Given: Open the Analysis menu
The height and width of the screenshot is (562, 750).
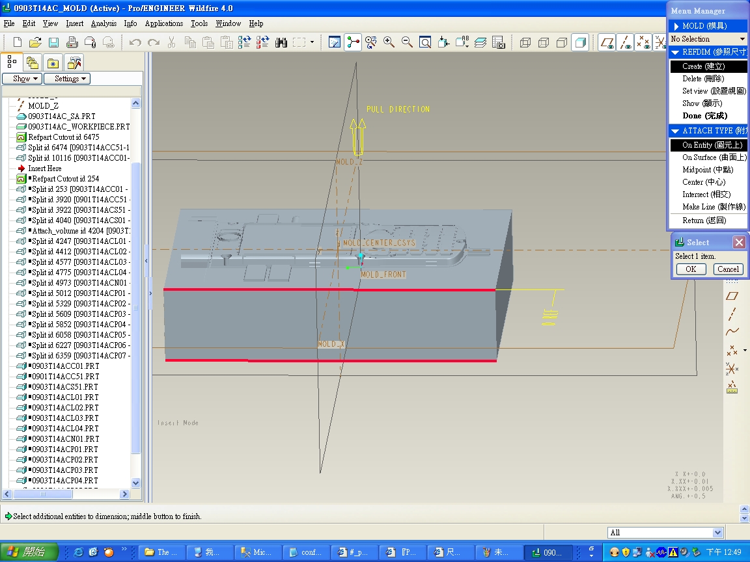Looking at the screenshot, I should tap(104, 23).
